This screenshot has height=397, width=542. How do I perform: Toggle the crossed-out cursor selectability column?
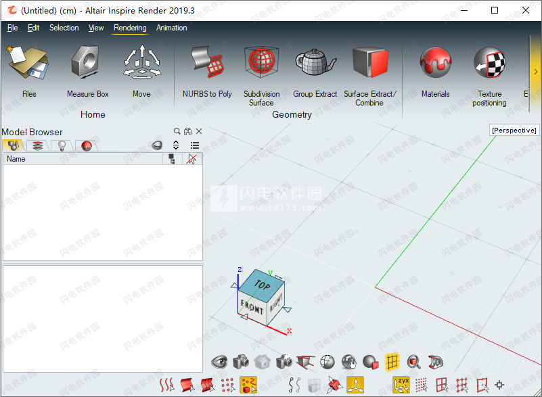point(192,159)
